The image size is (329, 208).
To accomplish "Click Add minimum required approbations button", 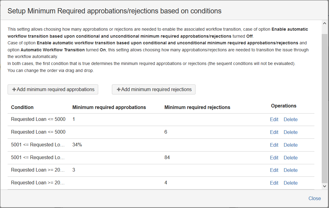I will coord(53,90).
